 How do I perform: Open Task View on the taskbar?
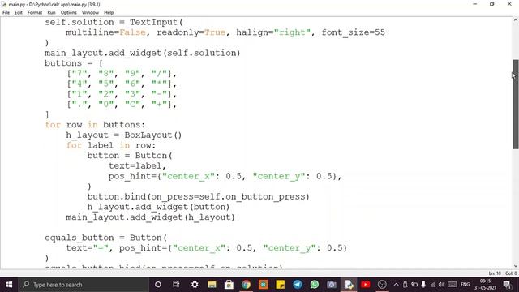176,285
